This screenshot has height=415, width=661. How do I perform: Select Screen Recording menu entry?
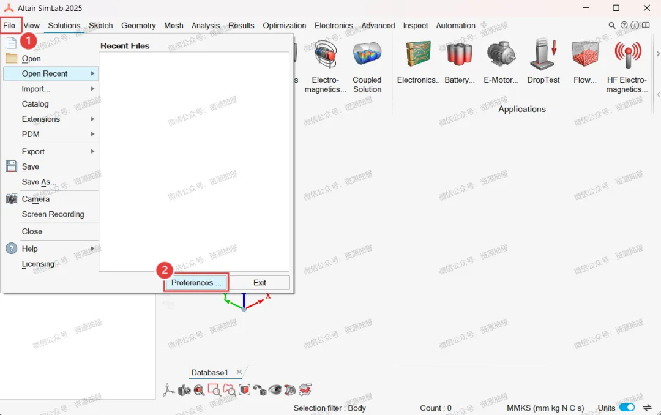point(53,214)
